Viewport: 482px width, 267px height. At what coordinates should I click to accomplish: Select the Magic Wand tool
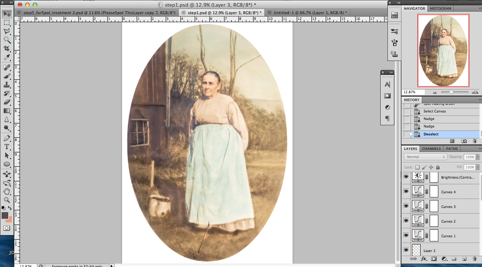tap(7, 40)
